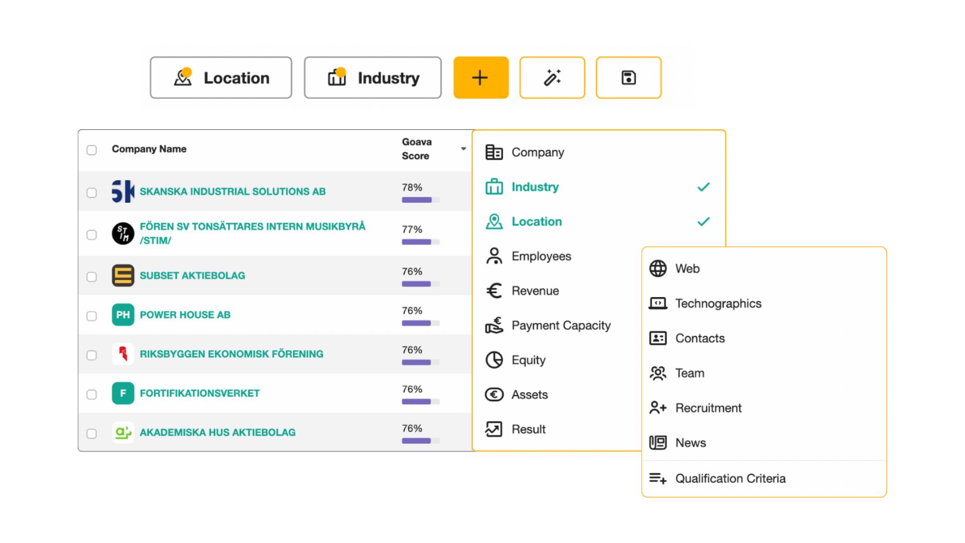The width and height of the screenshot is (965, 543).
Task: Click the Recruitment add-person icon
Action: (x=658, y=408)
